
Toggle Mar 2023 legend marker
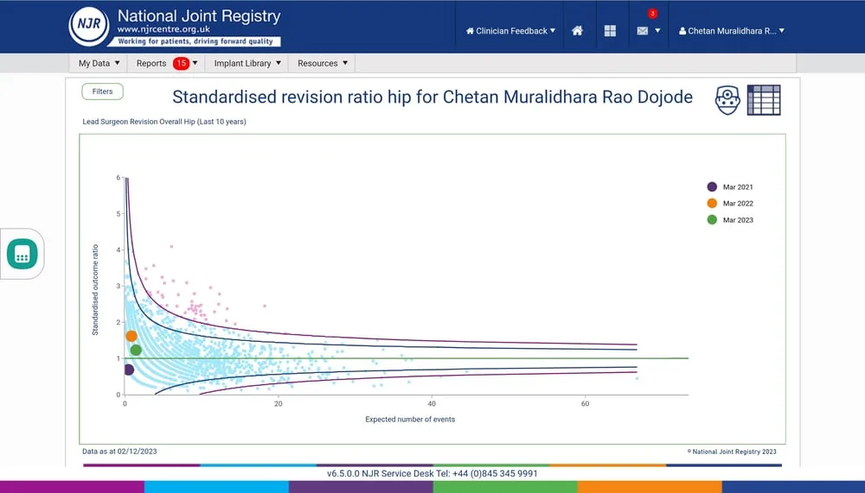point(712,220)
